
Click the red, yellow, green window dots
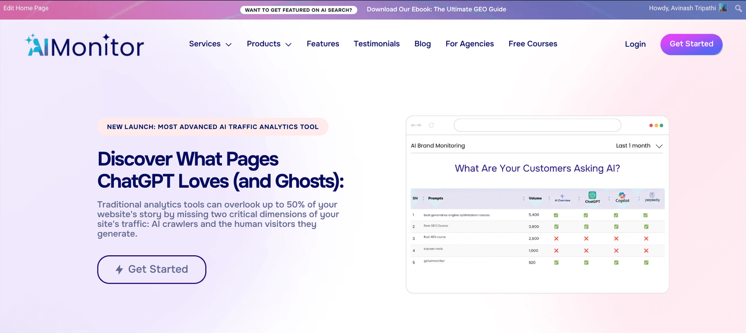point(656,125)
